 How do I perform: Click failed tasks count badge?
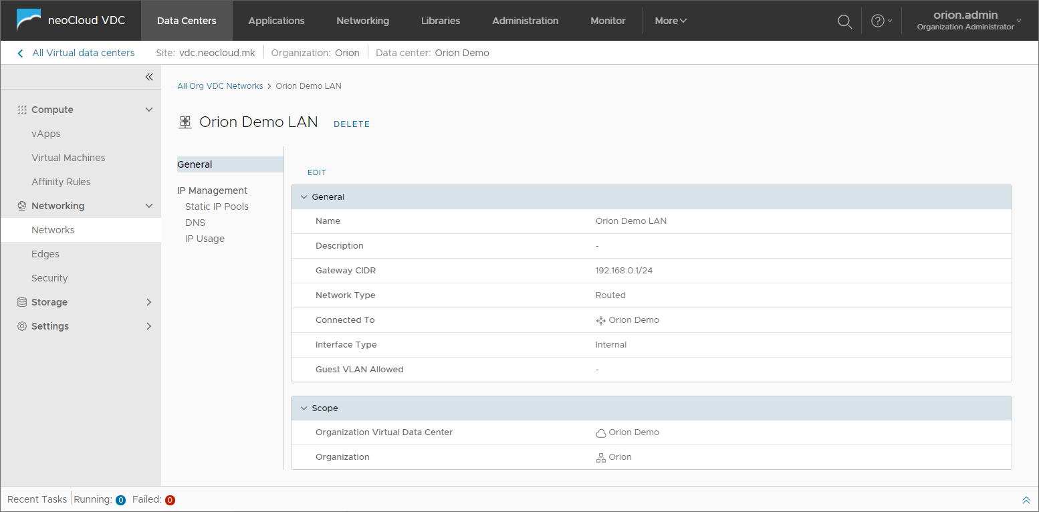[x=170, y=500]
